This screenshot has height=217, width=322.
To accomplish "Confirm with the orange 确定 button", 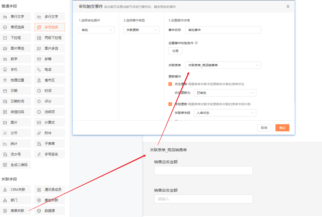I will [282, 128].
